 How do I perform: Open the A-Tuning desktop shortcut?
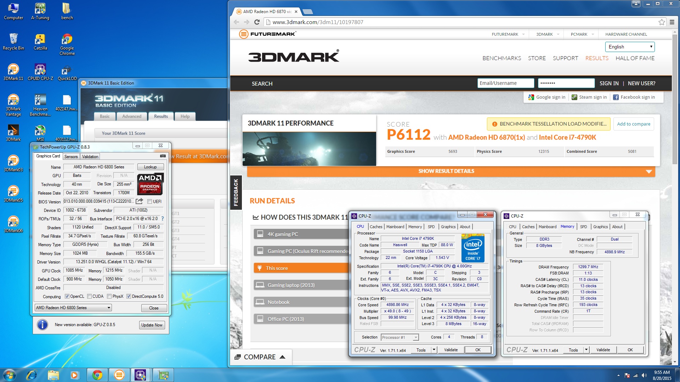pos(40,11)
